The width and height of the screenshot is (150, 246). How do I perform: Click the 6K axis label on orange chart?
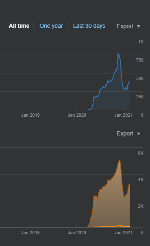pos(141,153)
